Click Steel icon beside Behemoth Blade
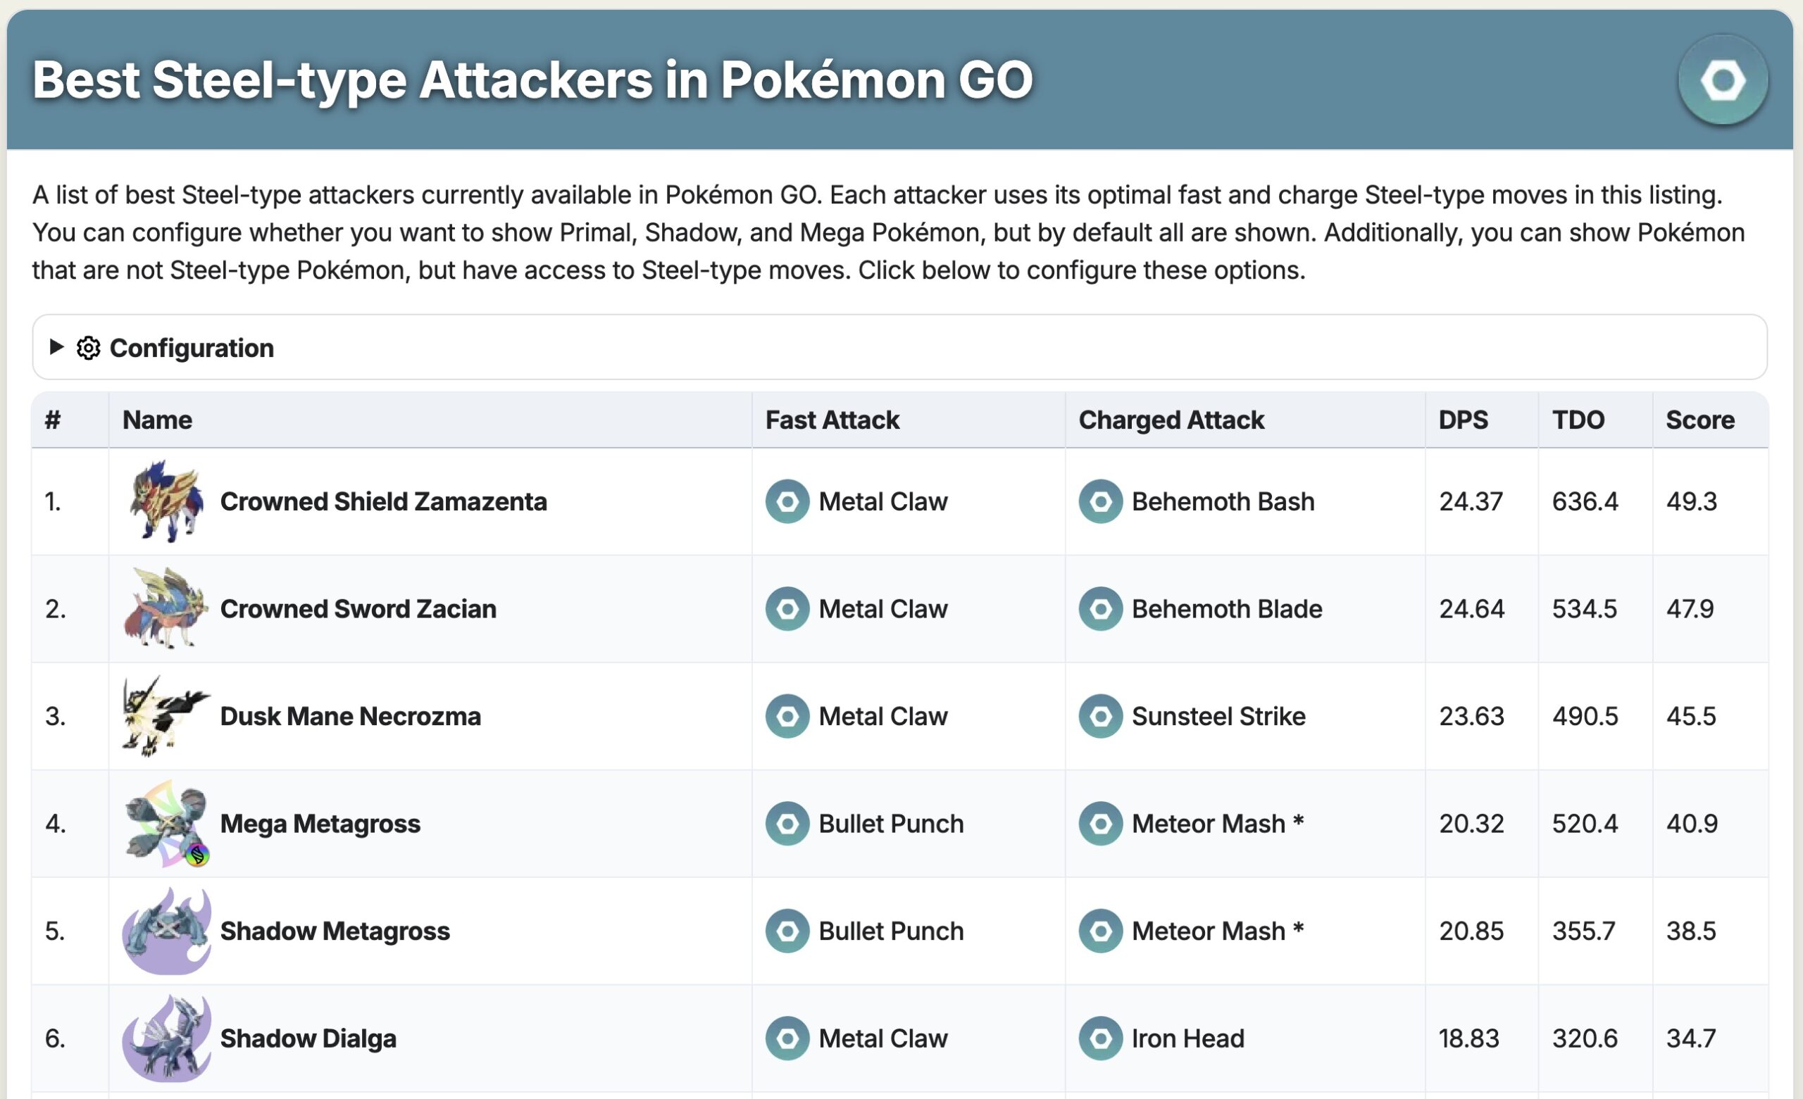The image size is (1803, 1099). (x=1101, y=609)
